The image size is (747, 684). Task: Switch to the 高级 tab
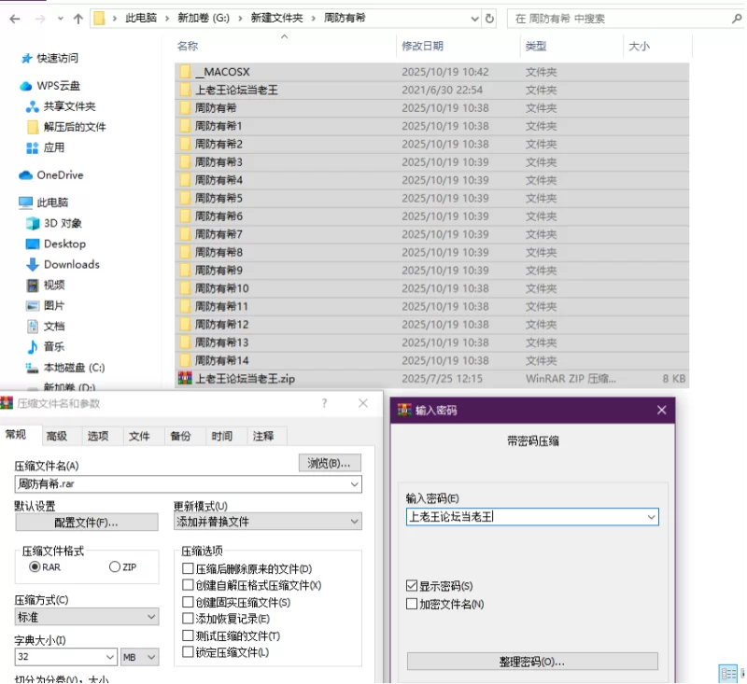click(x=57, y=436)
